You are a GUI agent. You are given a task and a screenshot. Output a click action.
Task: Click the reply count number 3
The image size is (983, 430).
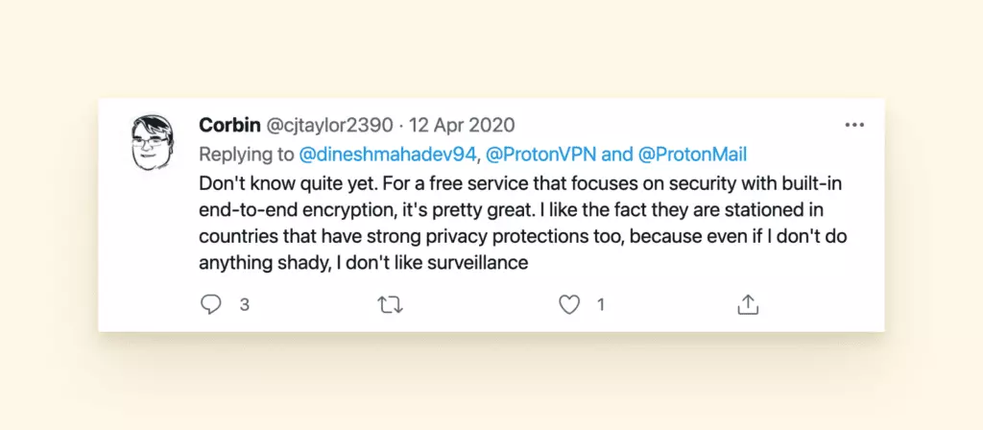(x=245, y=305)
